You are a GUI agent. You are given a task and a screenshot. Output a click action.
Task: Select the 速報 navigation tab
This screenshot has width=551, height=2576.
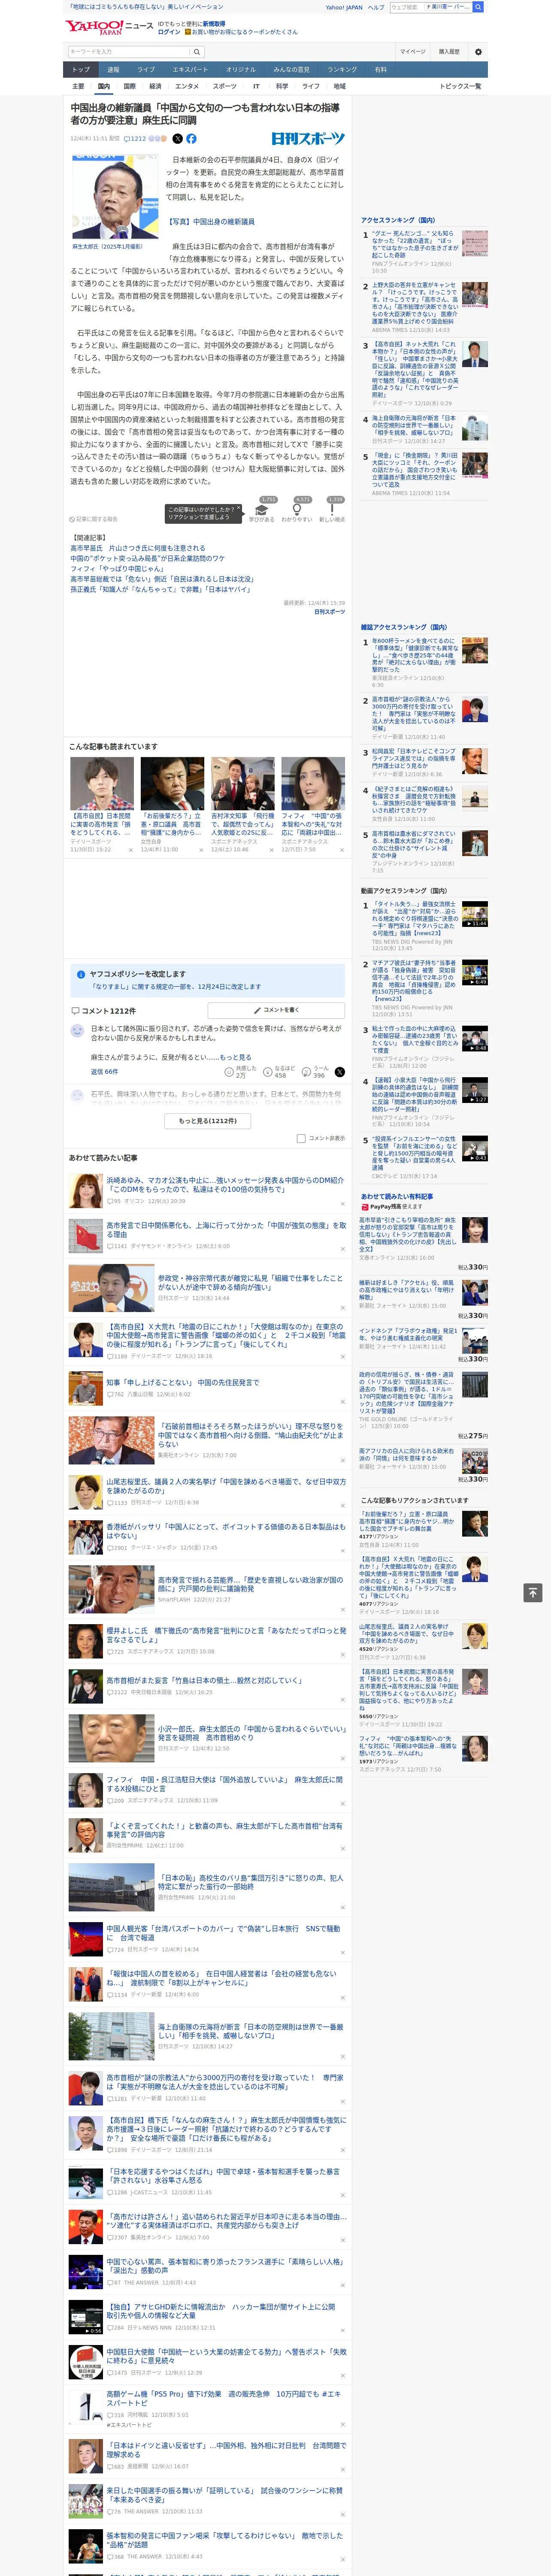point(113,70)
